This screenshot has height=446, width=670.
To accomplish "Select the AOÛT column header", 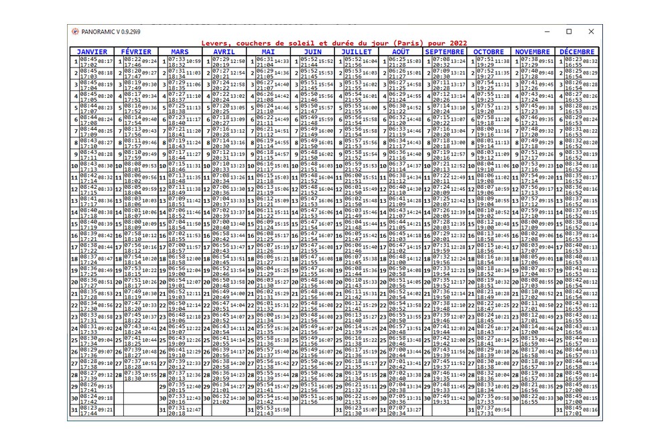I will [401, 52].
